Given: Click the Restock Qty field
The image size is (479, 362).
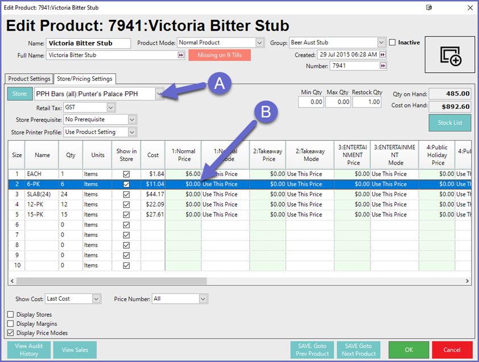Looking at the screenshot, I should (367, 102).
